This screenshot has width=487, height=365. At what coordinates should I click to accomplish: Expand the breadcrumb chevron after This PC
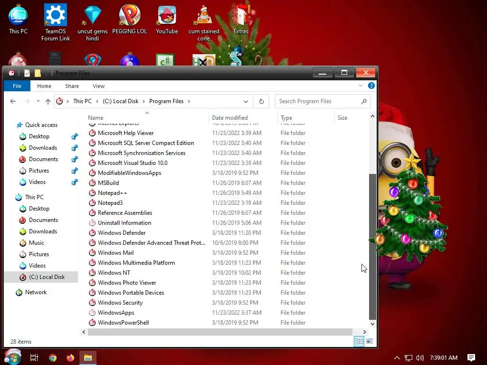click(97, 101)
